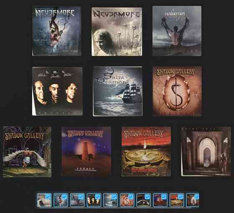The width and height of the screenshot is (234, 213).
Task: Uncheck Nevermore falling figure thumbnail checkbox
Action: [64, 196]
